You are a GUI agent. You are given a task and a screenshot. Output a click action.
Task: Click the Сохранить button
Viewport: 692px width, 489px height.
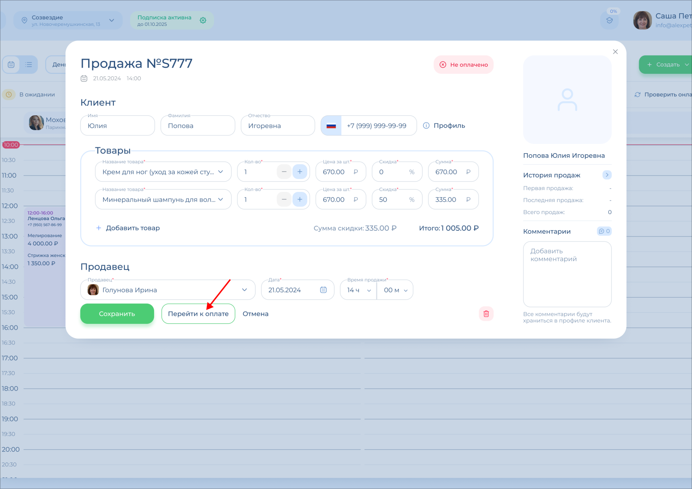click(x=117, y=314)
